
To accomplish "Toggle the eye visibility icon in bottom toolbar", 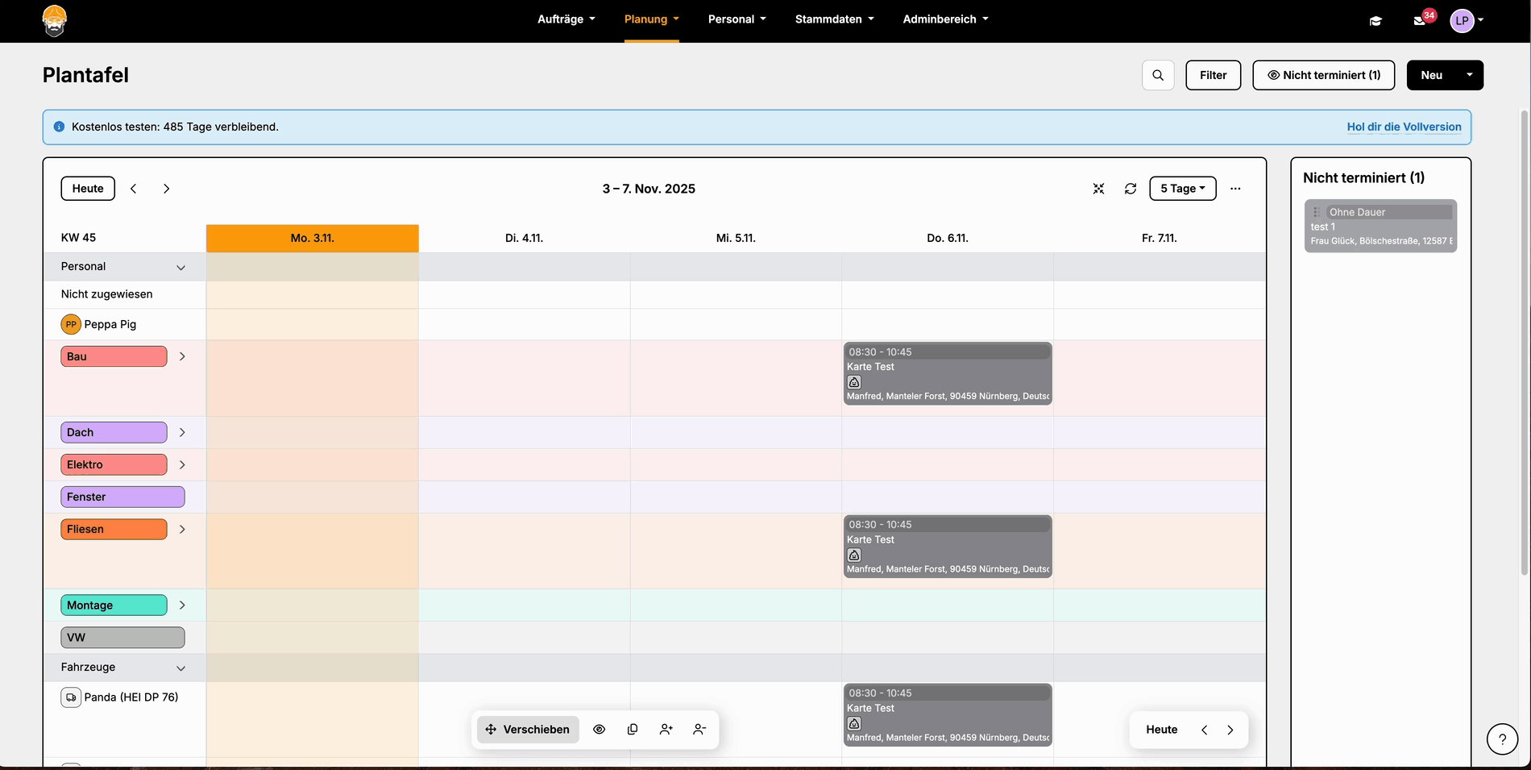I will (599, 730).
